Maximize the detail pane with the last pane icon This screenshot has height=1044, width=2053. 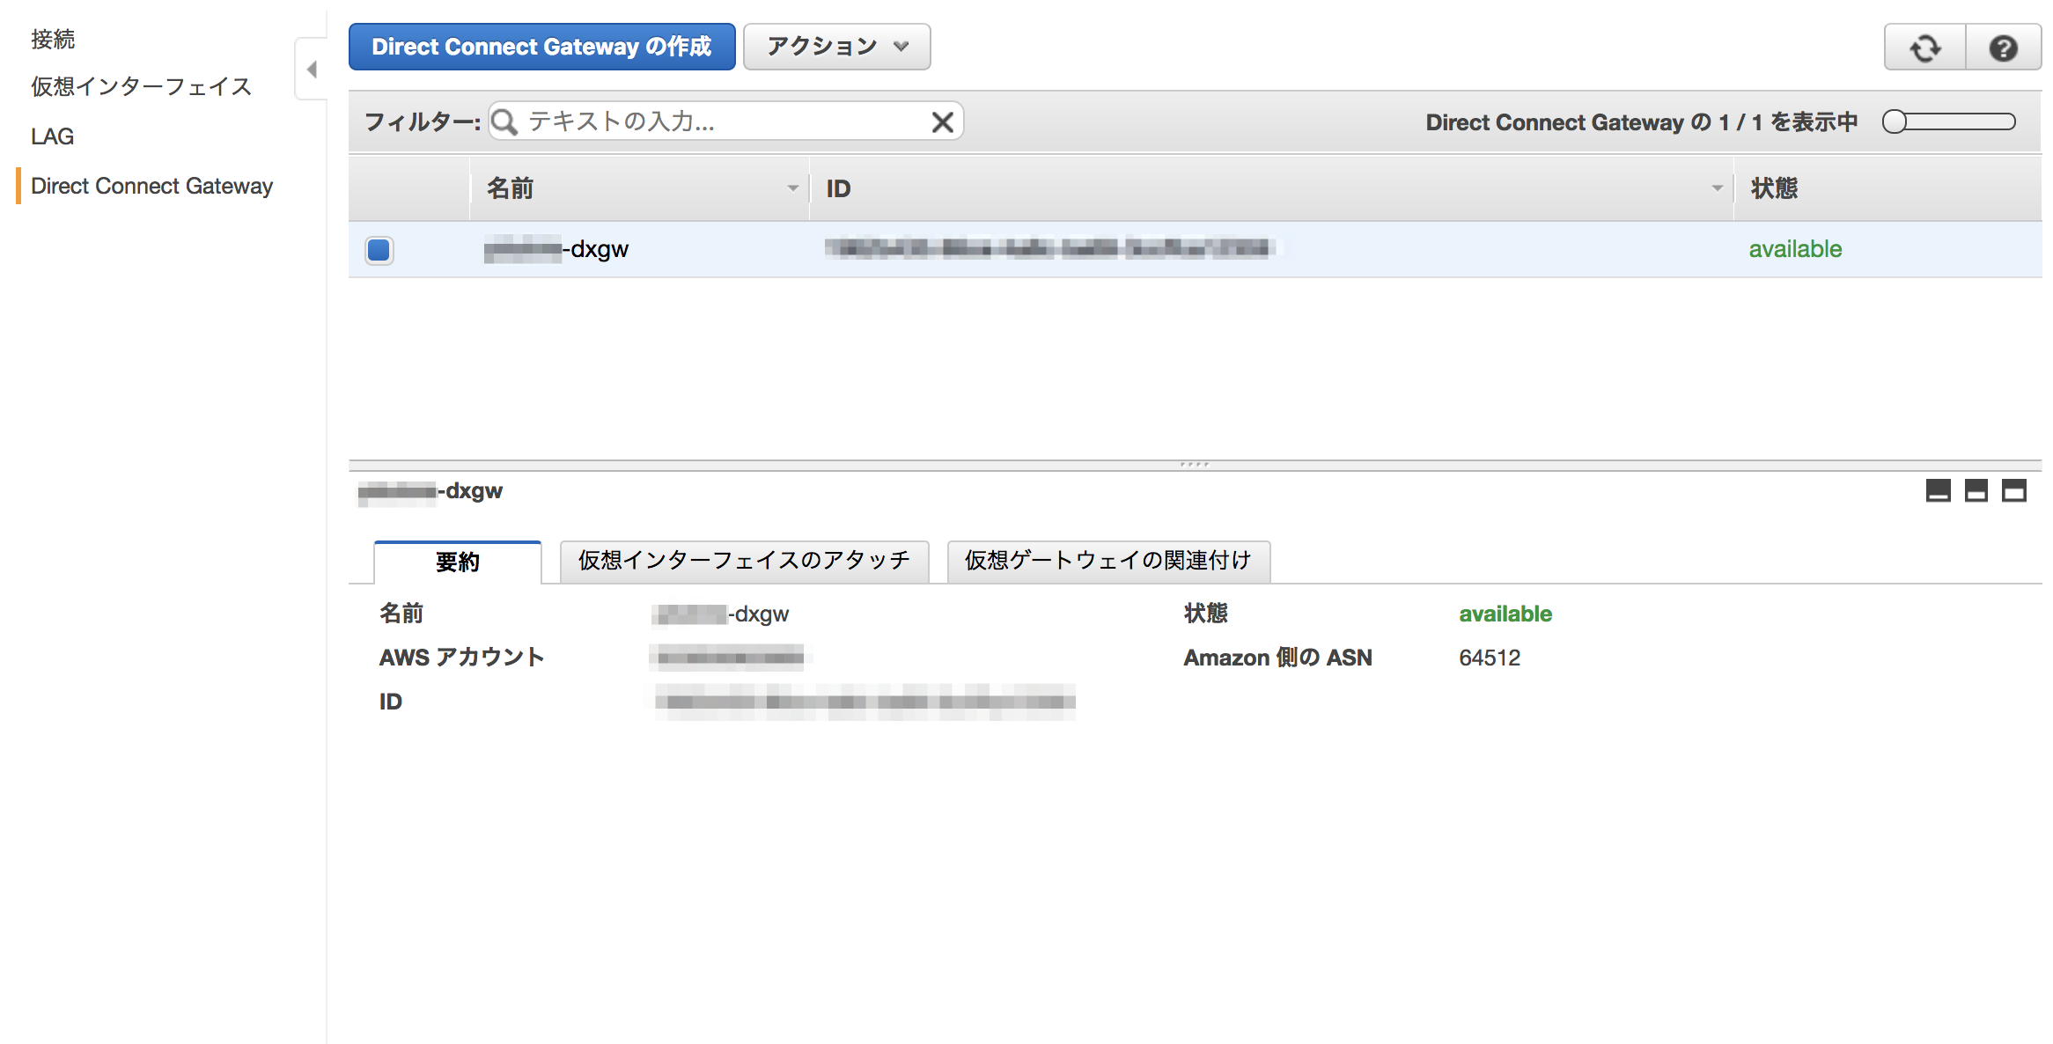pos(2014,491)
